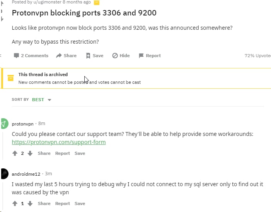Upvote the protonvpn comment
271x212 pixels.
click(x=15, y=153)
